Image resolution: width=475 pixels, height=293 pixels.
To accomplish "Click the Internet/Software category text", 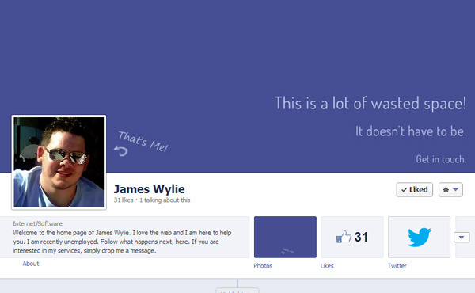I will (37, 223).
